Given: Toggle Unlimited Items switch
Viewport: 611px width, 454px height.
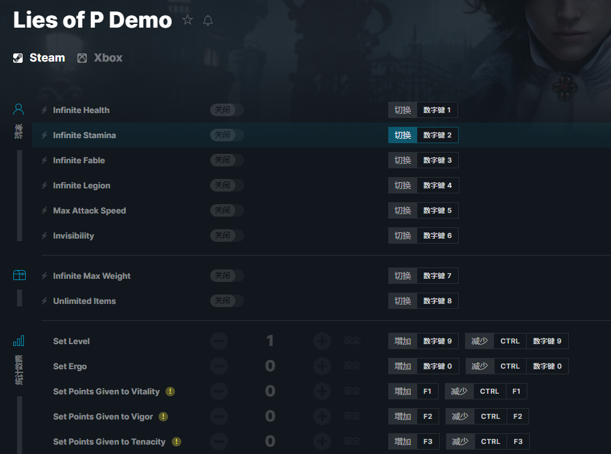Looking at the screenshot, I should point(227,301).
